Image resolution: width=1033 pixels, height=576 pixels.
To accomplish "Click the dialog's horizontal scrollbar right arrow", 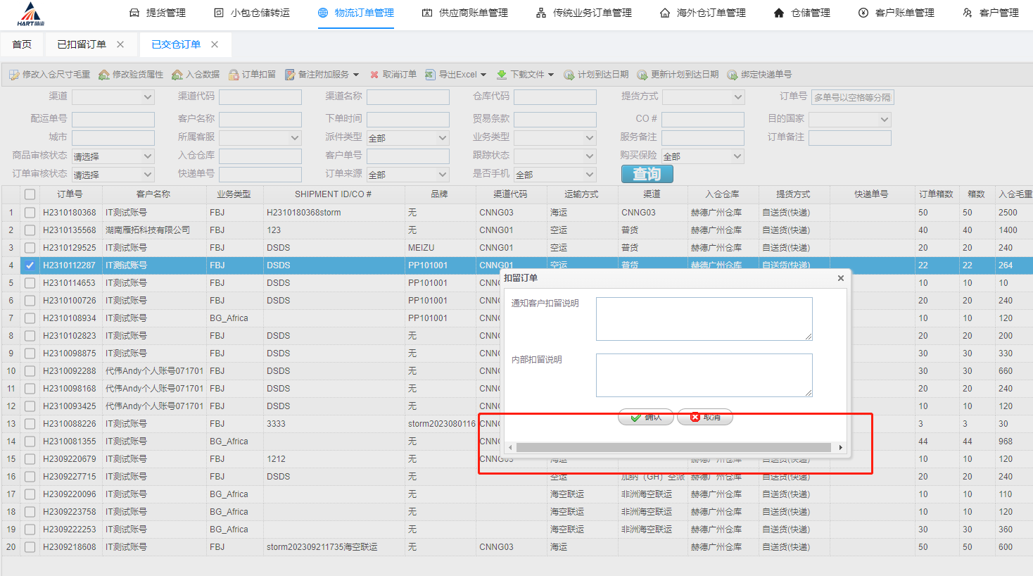I will [x=840, y=447].
